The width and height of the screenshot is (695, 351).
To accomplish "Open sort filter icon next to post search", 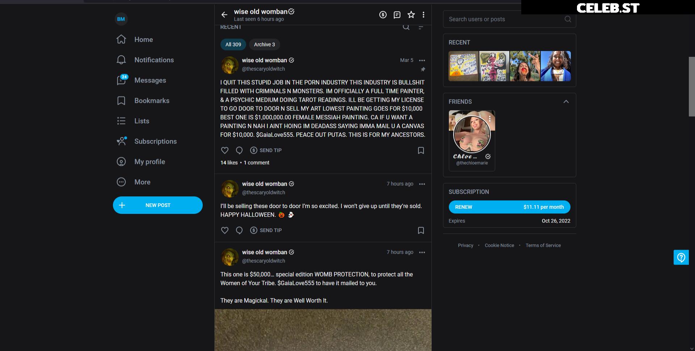I will click(421, 27).
